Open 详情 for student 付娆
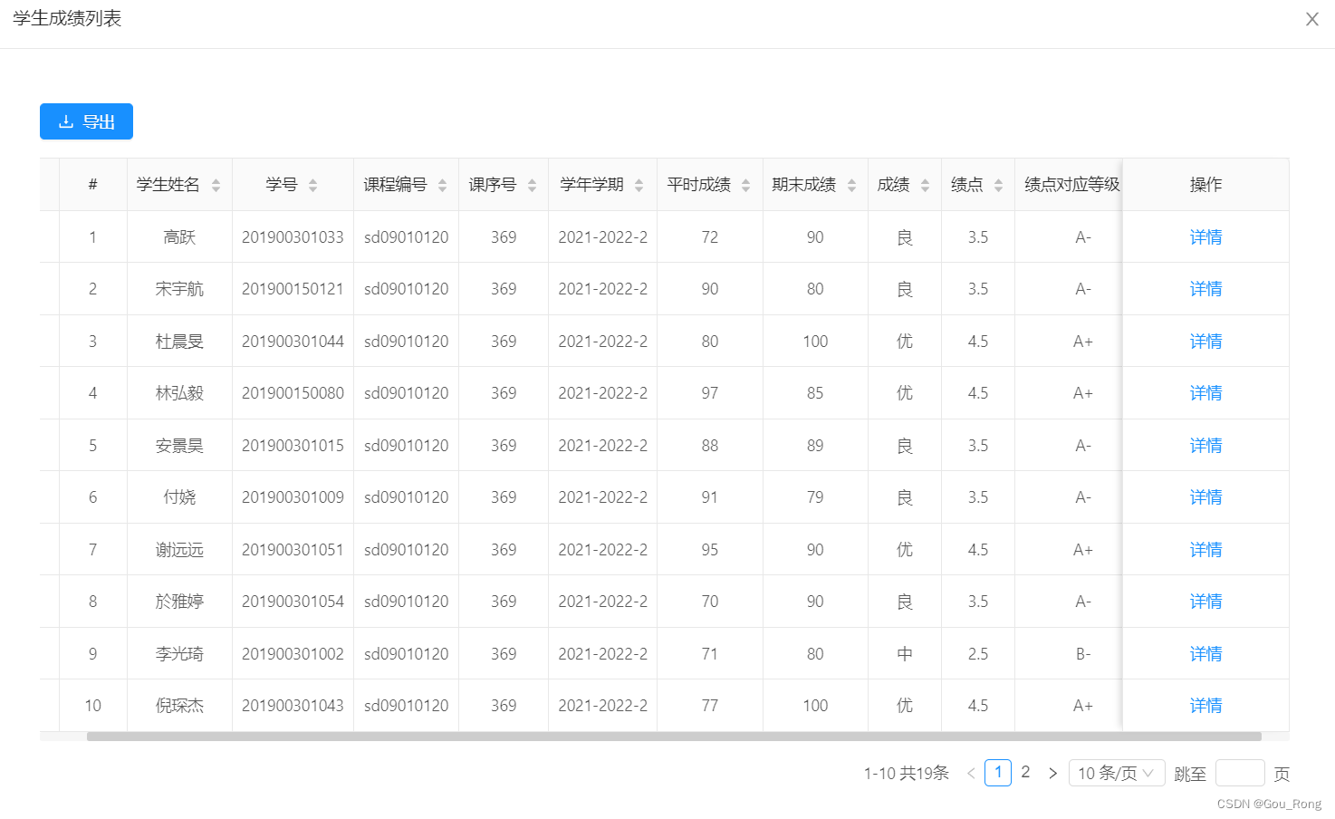Image resolution: width=1335 pixels, height=819 pixels. coord(1205,497)
